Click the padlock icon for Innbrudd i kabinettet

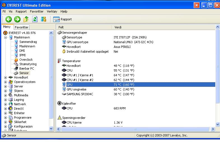coord(64,52)
